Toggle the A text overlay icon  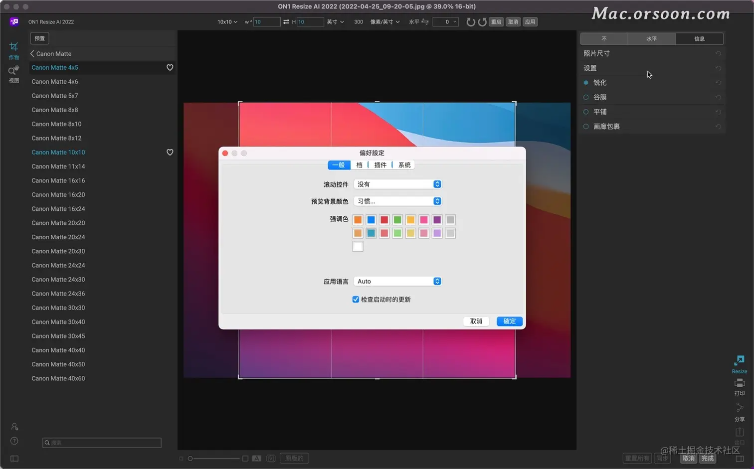(257, 459)
